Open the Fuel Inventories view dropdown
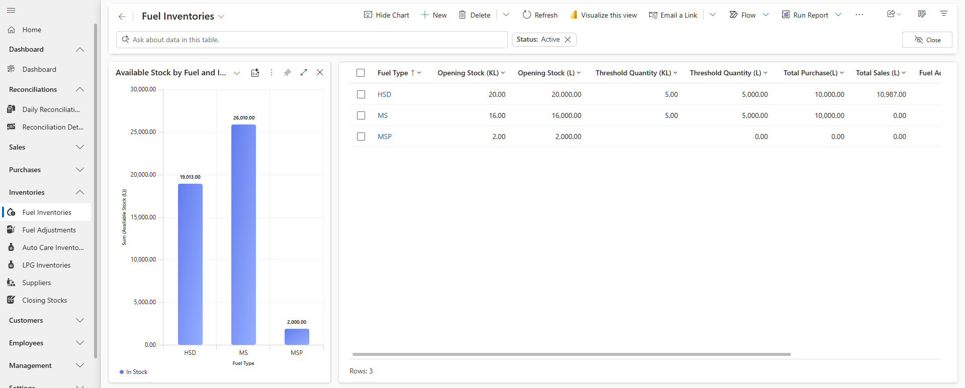Viewport: 965px width, 388px height. [221, 17]
